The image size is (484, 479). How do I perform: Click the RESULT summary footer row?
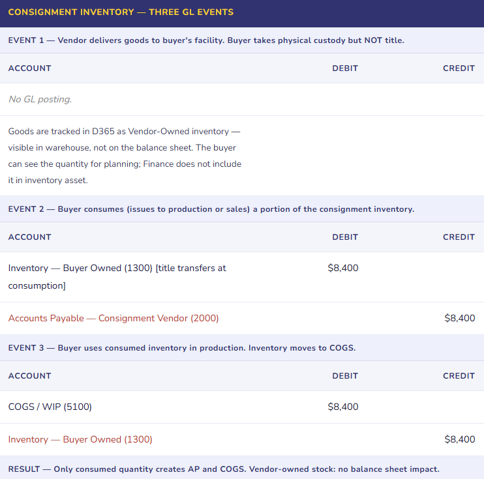tap(224, 469)
